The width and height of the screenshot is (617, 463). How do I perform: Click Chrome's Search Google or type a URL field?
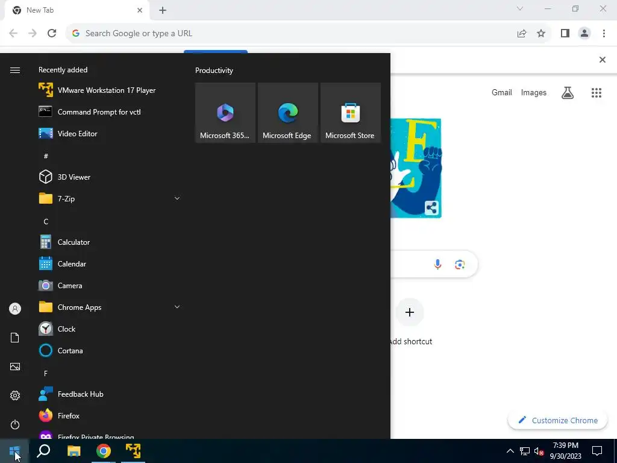(x=291, y=33)
